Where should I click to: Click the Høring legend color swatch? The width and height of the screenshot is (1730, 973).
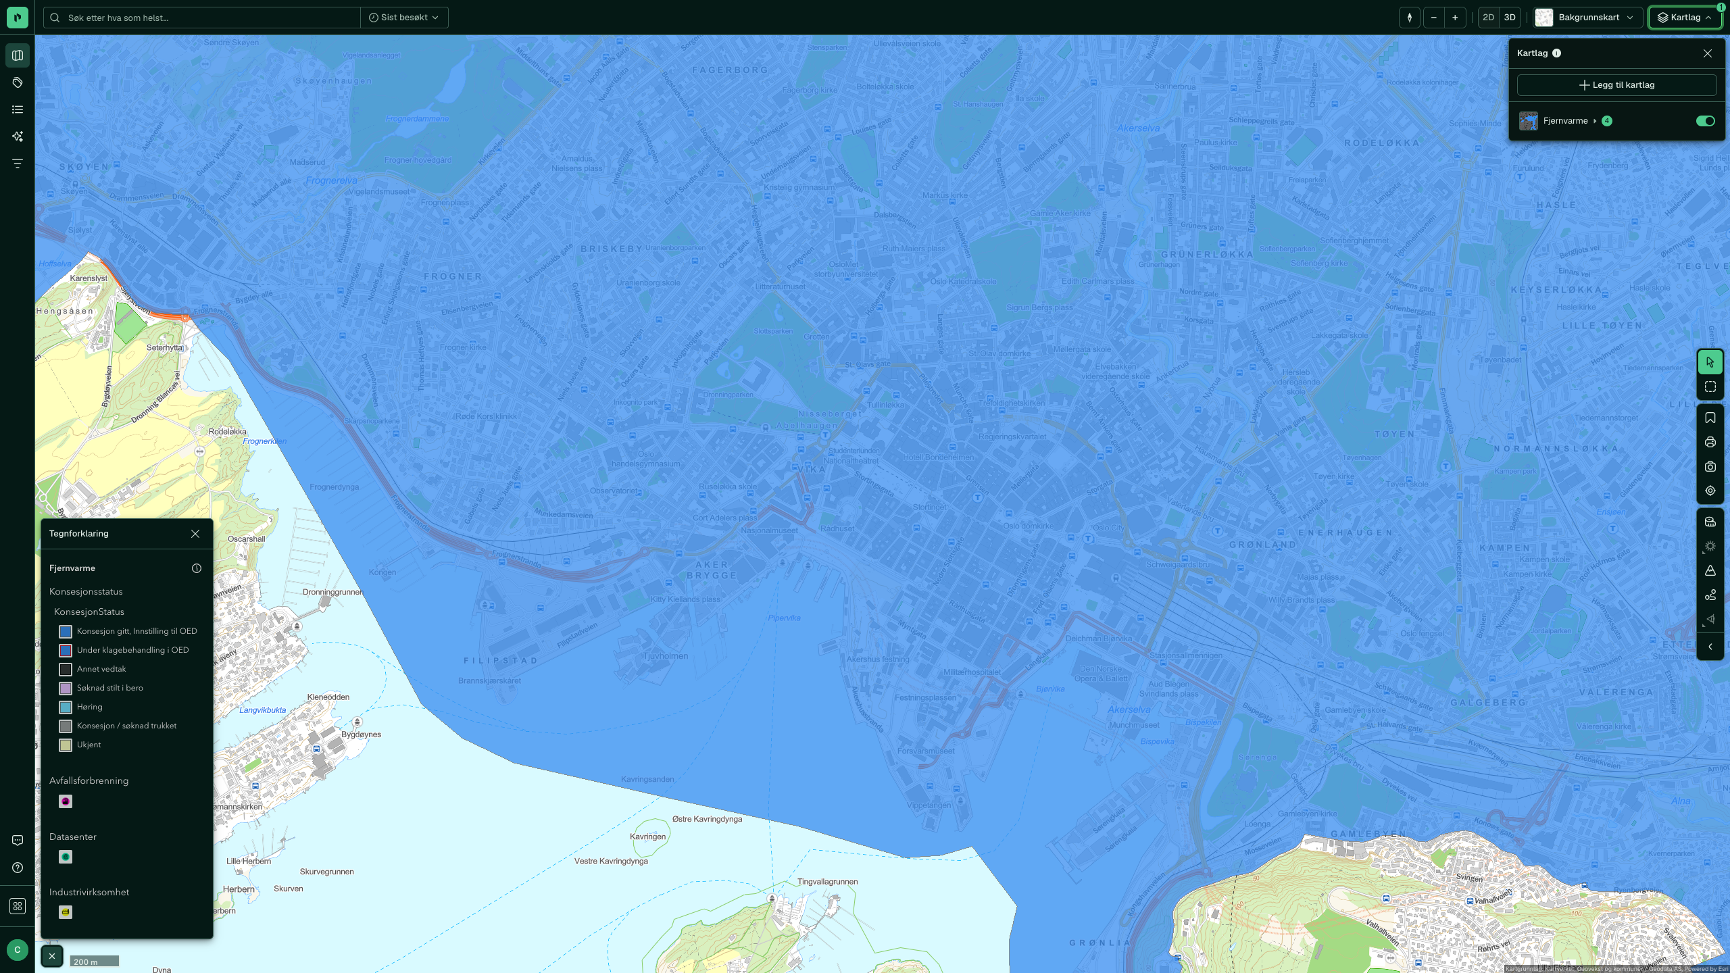click(x=66, y=707)
